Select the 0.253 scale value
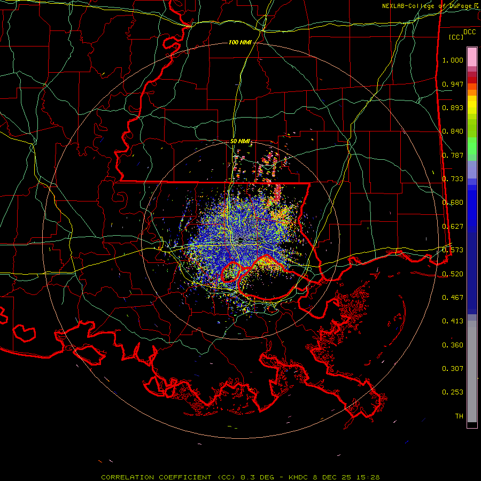 click(453, 392)
